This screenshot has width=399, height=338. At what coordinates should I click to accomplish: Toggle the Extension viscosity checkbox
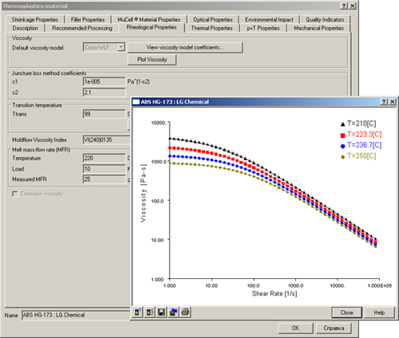coord(15,194)
